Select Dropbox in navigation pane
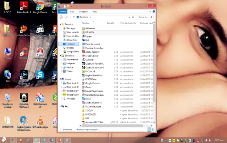The width and height of the screenshot is (227, 143). (x=69, y=48)
